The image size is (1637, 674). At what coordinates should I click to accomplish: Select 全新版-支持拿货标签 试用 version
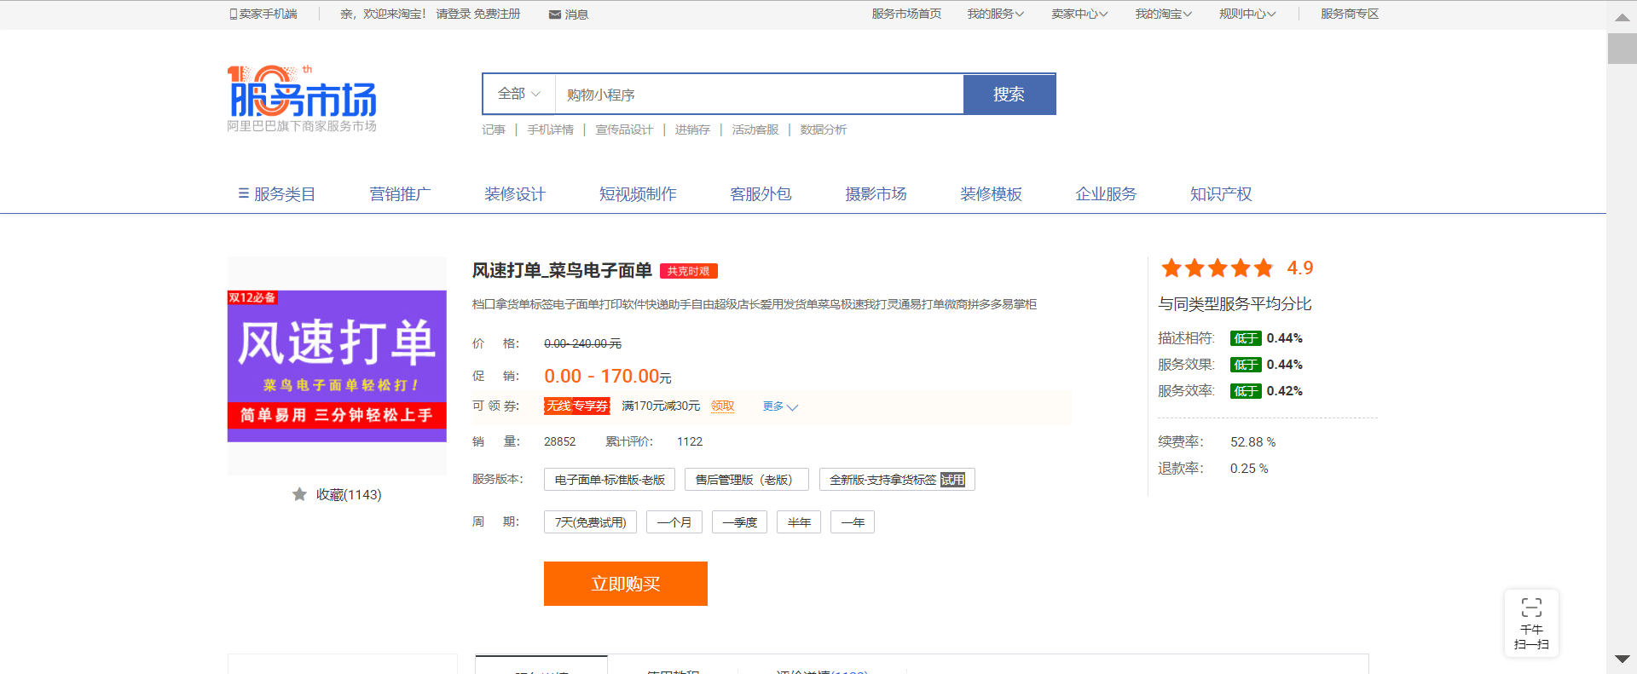[x=897, y=480]
